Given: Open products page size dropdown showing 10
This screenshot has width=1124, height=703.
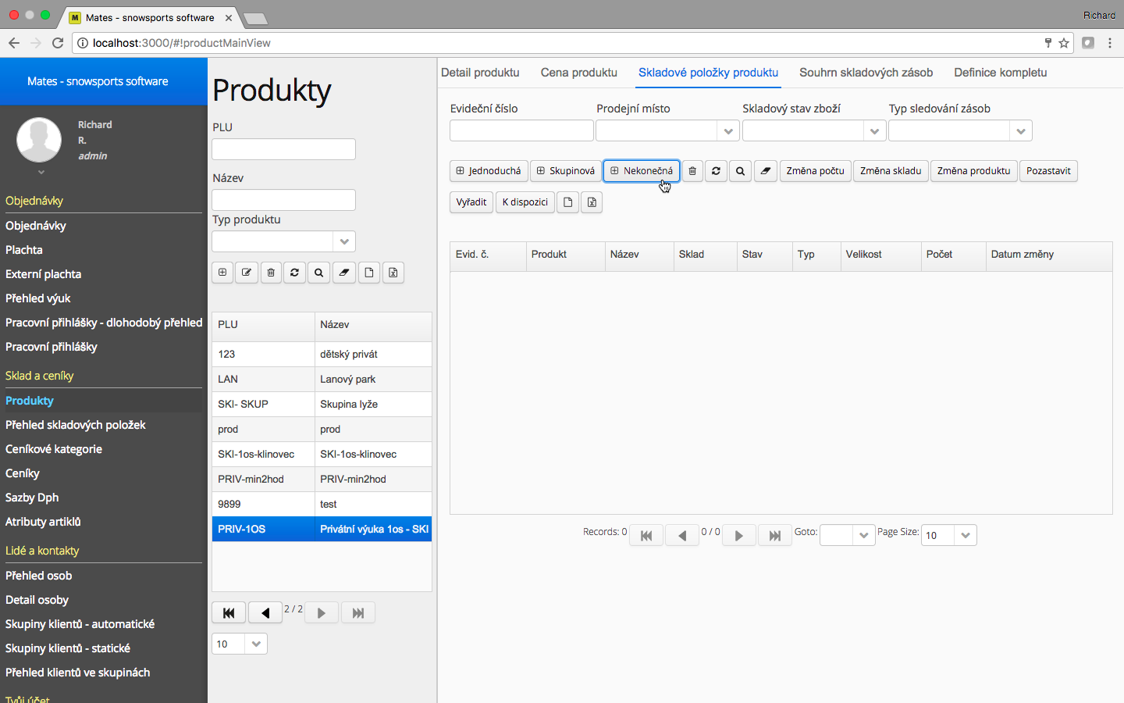Looking at the screenshot, I should (x=256, y=644).
